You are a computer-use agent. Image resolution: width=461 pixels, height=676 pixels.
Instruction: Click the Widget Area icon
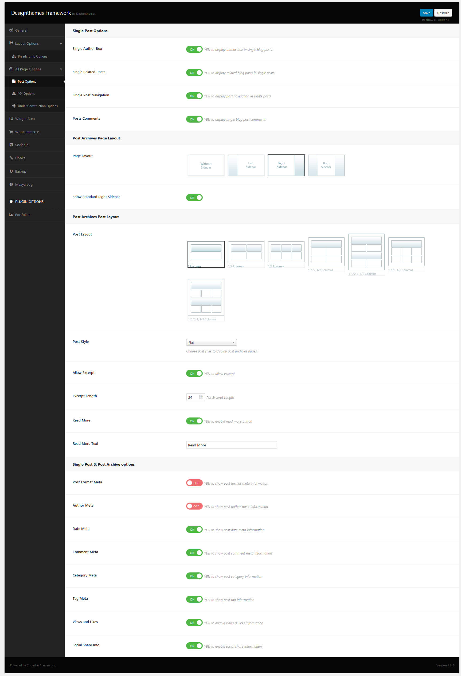point(11,118)
